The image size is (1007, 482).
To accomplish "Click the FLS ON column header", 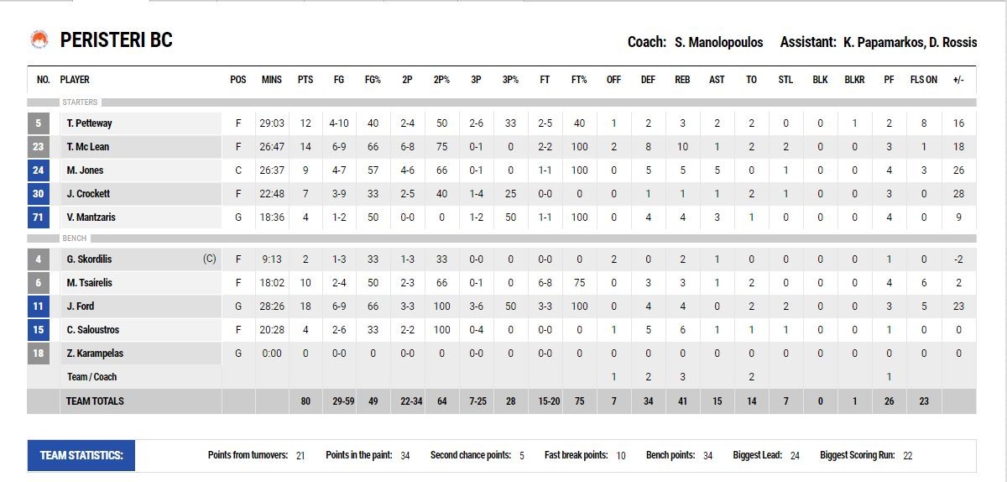I will click(x=924, y=80).
